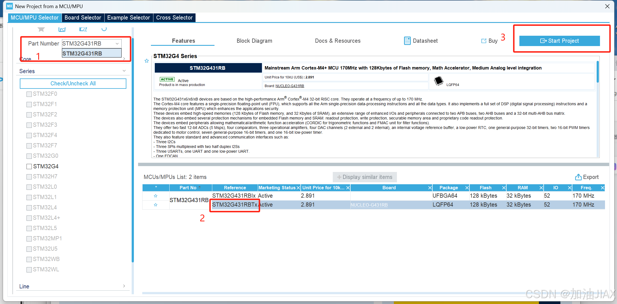
Task: Remove the Package column via X
Action: point(467,188)
